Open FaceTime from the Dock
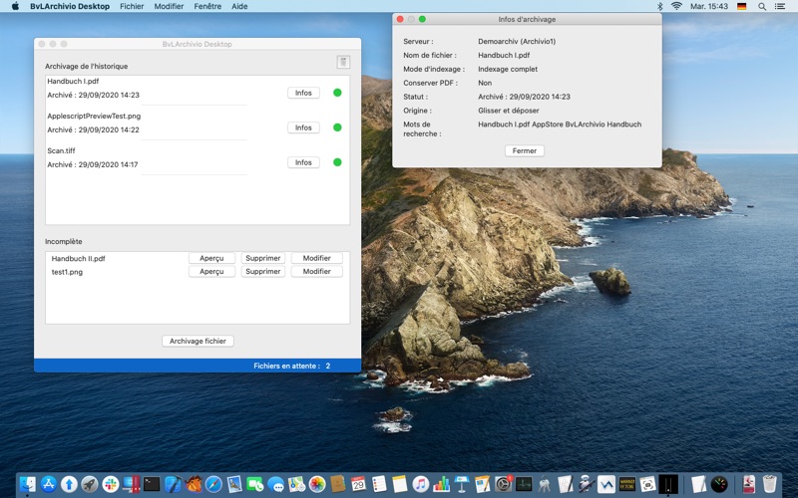798x498 pixels. tap(255, 484)
